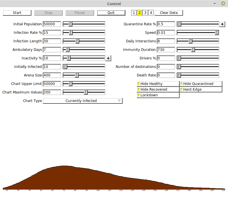Screen dimensions: 228x206
Task: Click the plus button beside Quarantine Rate slider
Action: pos(222,24)
